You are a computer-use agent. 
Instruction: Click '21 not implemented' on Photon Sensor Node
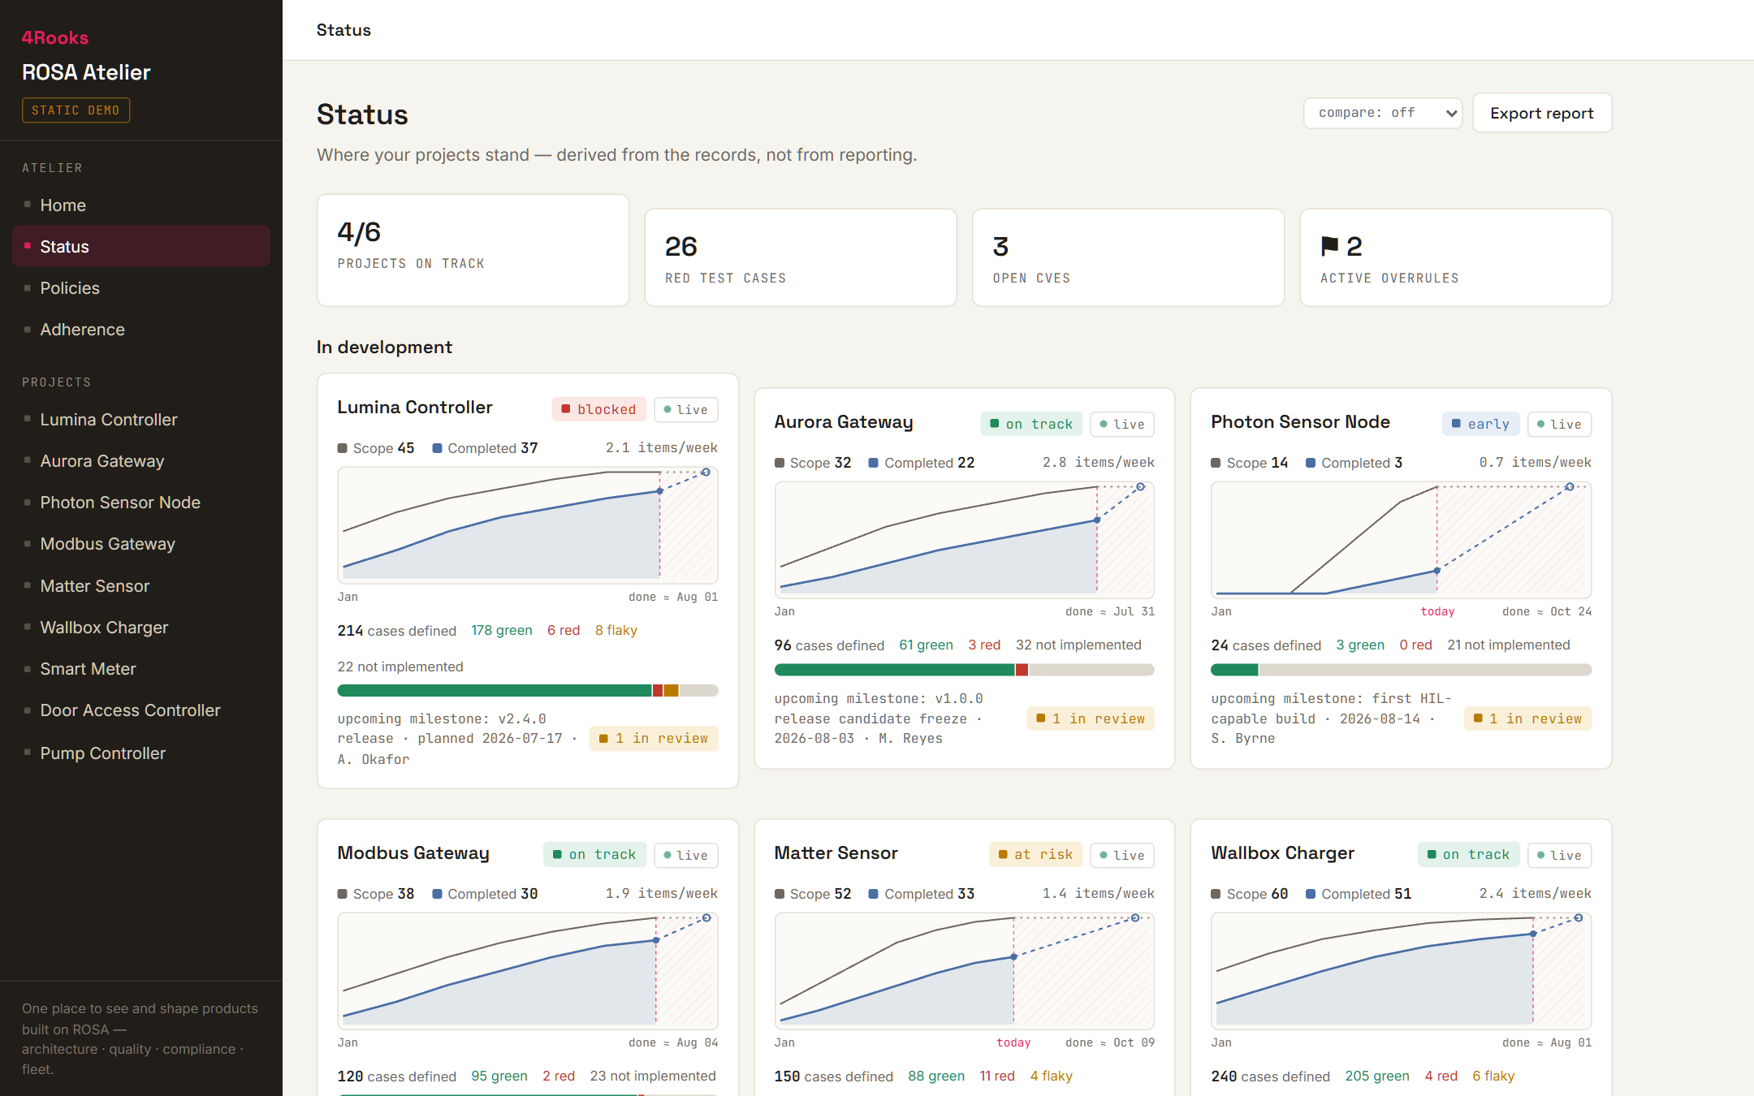pos(1509,645)
